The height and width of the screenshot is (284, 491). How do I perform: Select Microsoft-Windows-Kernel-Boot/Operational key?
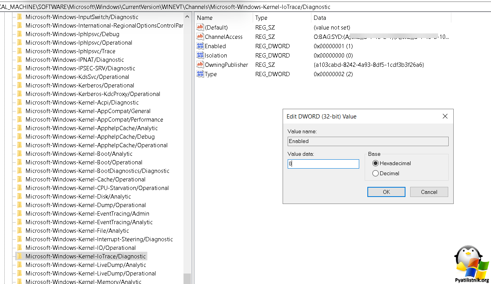click(x=84, y=162)
